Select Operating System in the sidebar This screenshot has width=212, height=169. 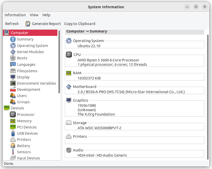(x=32, y=46)
